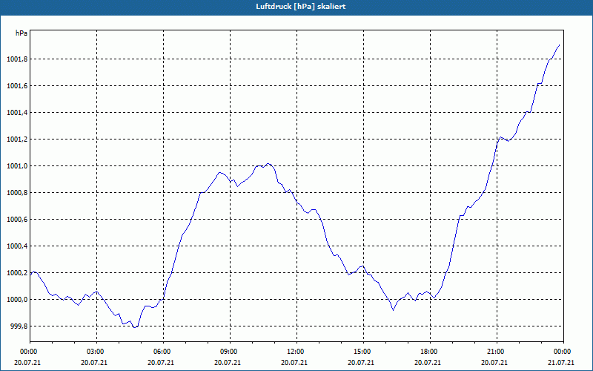593x371 pixels.
Task: Select the 1001,4 pressure axis label
Action: (17, 113)
